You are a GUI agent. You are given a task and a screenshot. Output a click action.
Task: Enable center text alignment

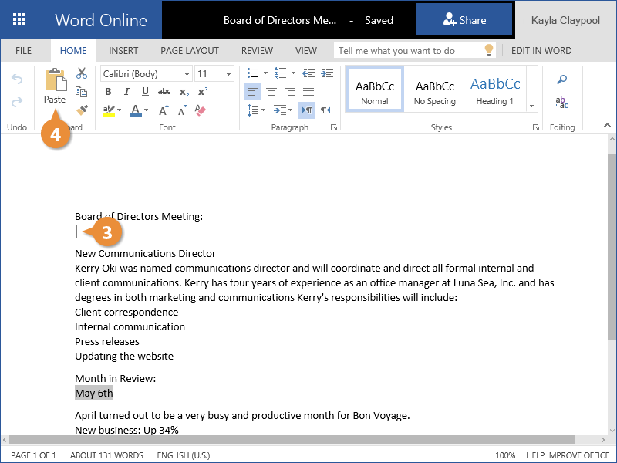pyautogui.click(x=271, y=92)
